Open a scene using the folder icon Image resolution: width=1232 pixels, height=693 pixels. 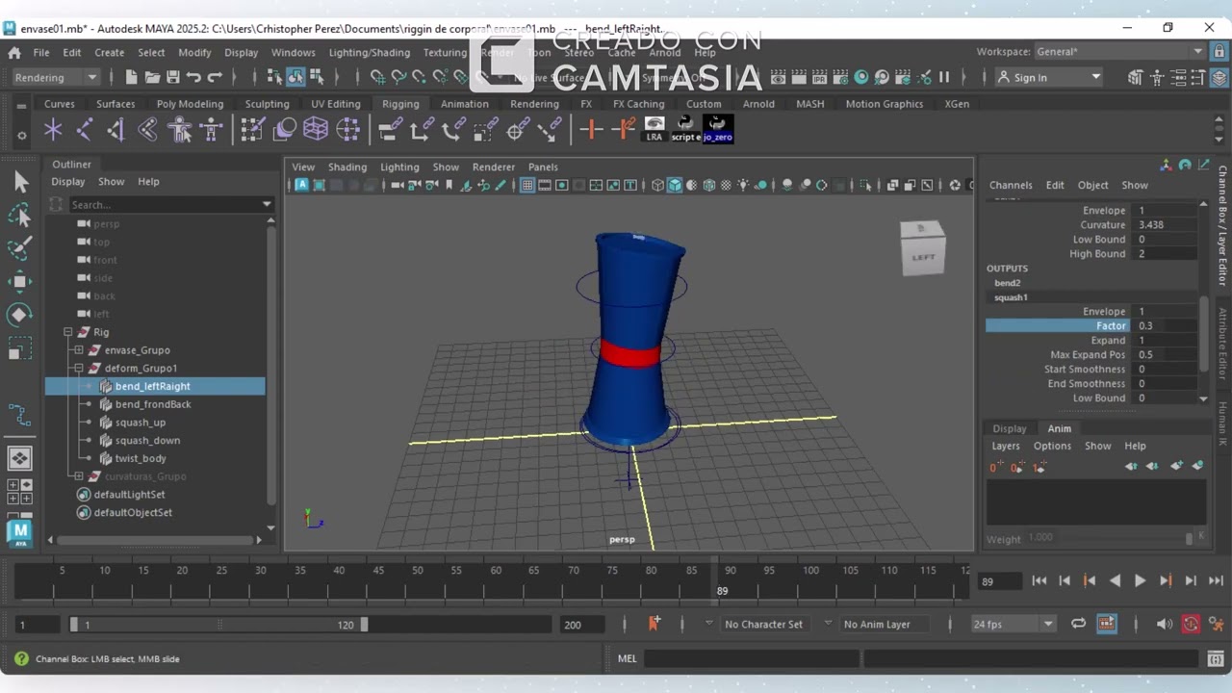pos(153,77)
